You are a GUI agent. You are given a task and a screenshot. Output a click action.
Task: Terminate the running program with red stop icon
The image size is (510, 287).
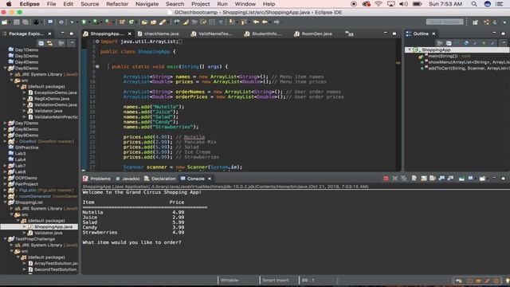pyautogui.click(x=386, y=179)
